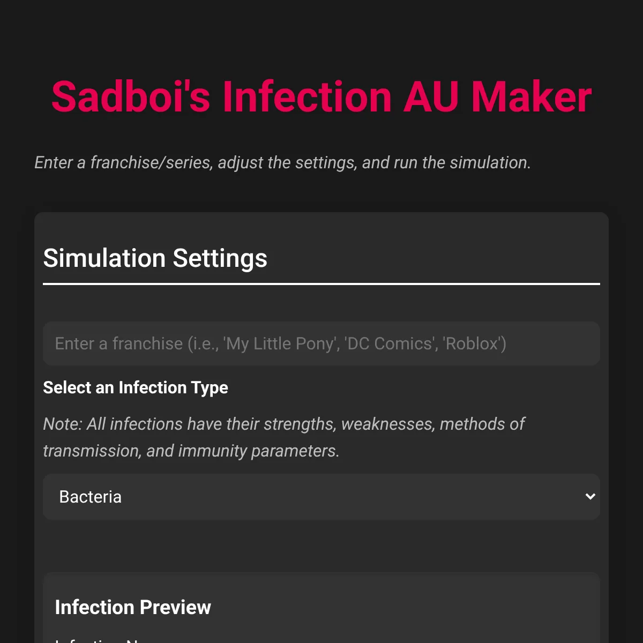The image size is (643, 643).
Task: Select the 'Bacteria' text in the combo box
Action: (x=90, y=497)
